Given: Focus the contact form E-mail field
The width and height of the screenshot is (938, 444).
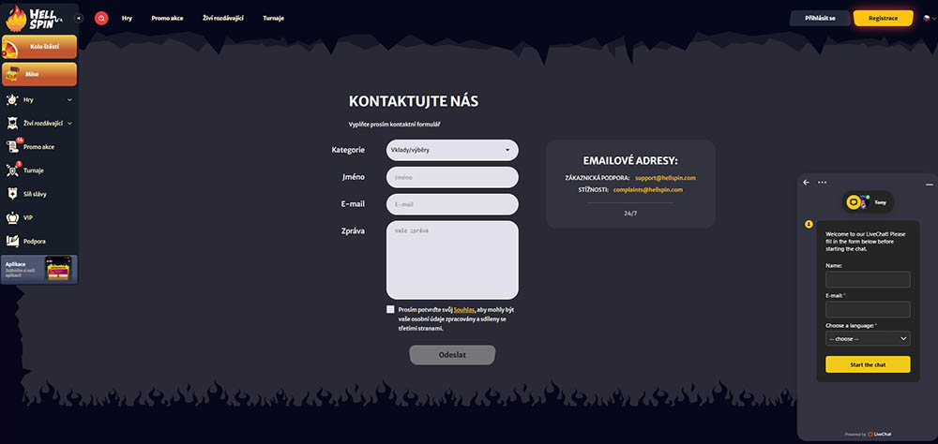Looking at the screenshot, I should pos(452,204).
